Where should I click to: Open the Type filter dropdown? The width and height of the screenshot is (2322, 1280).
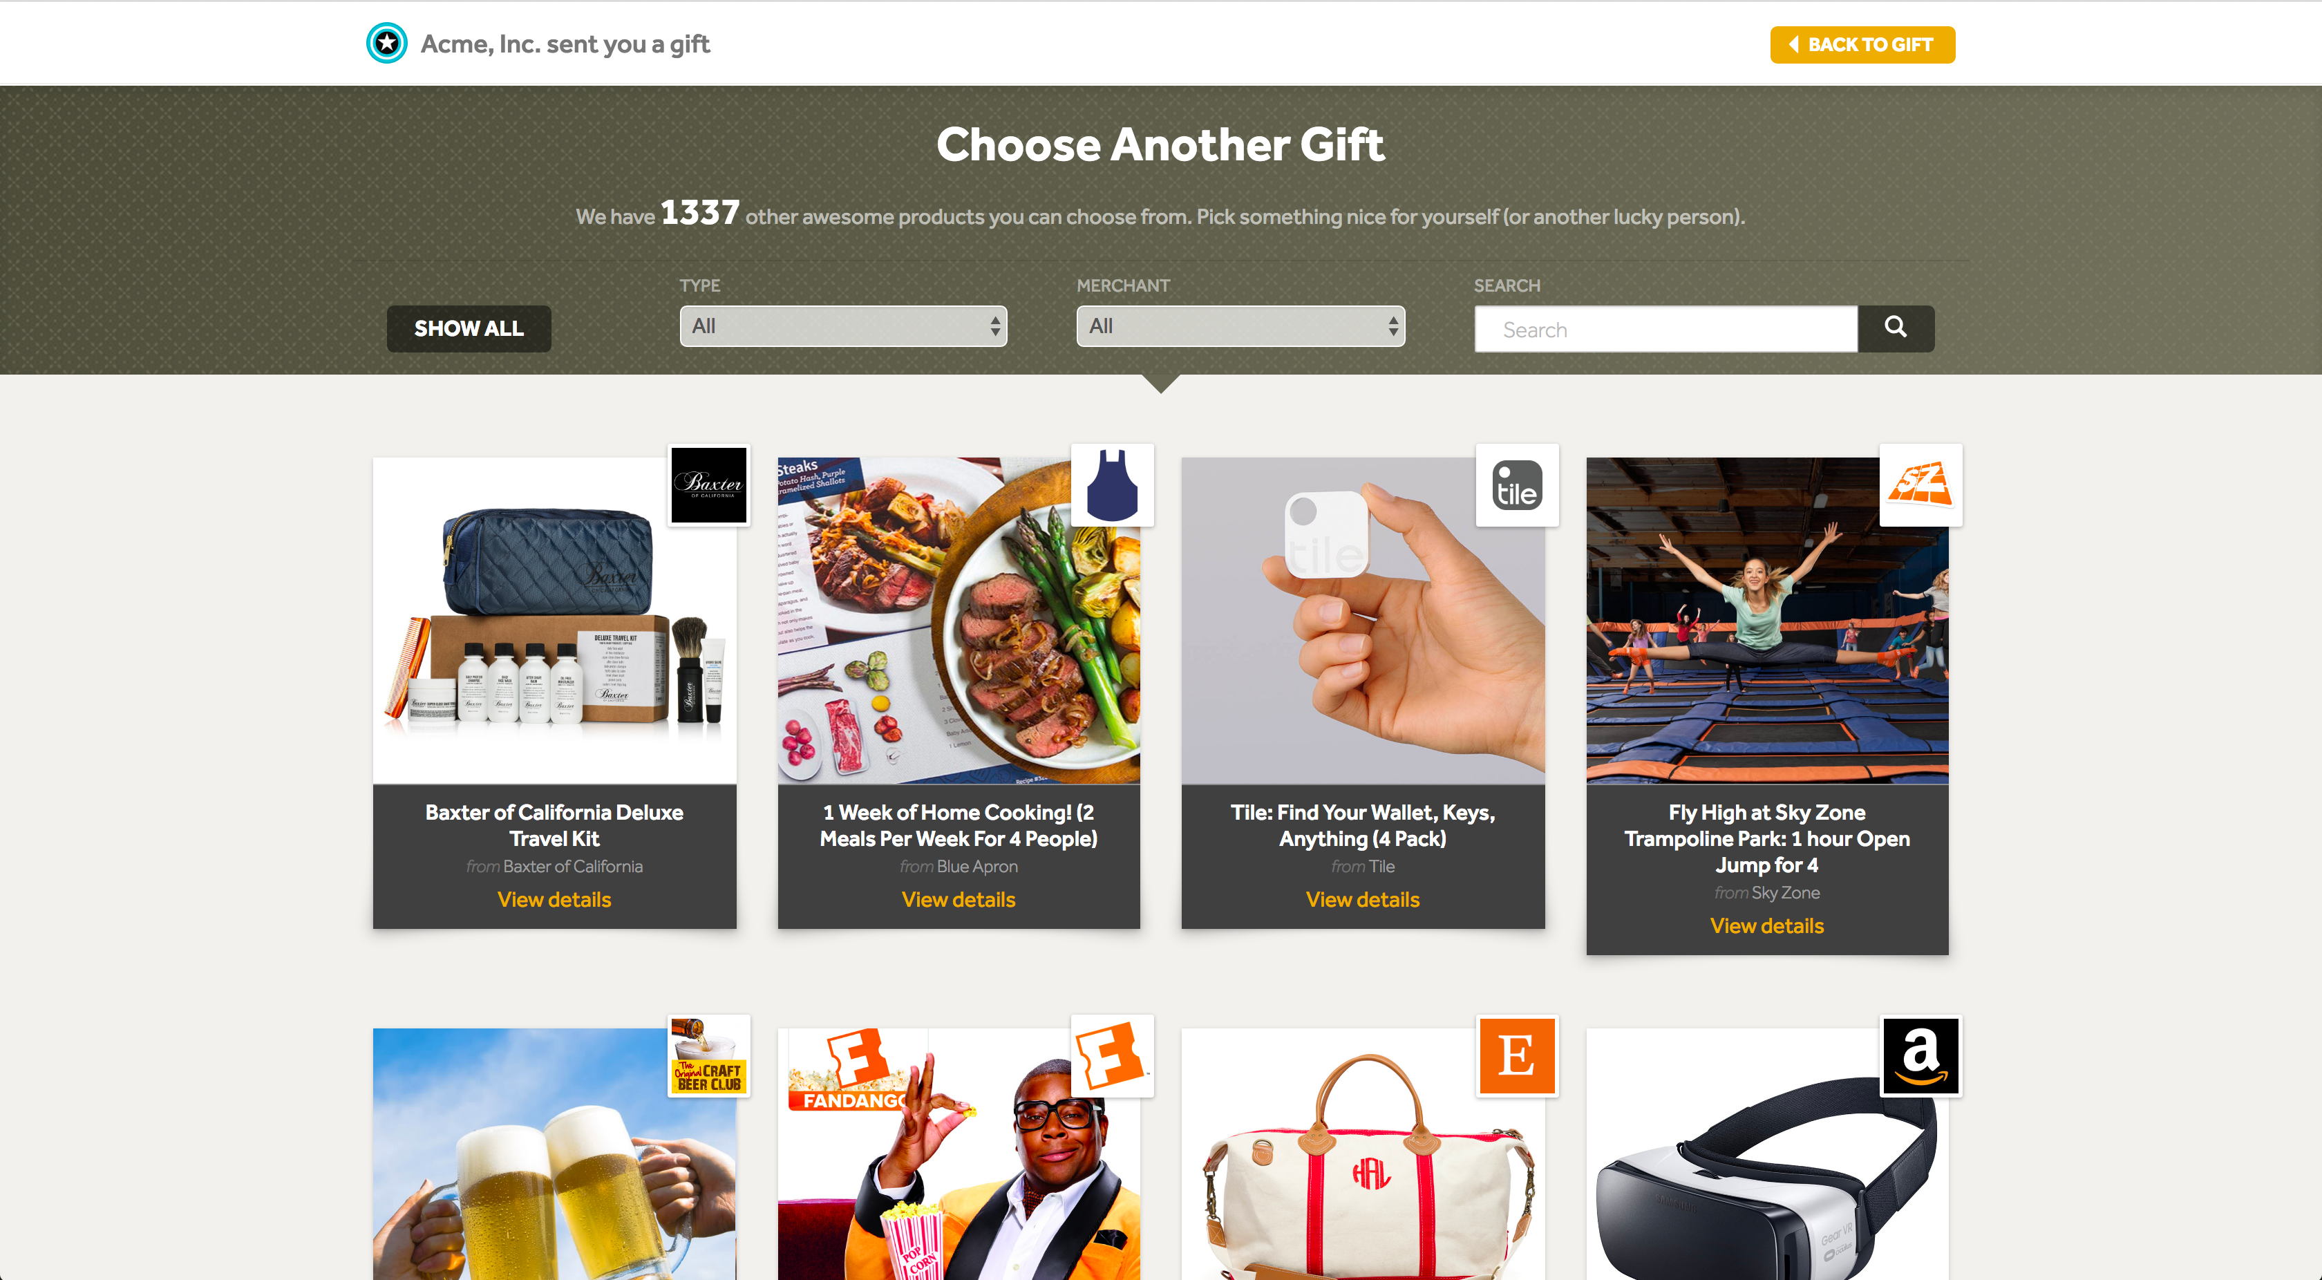coord(843,326)
